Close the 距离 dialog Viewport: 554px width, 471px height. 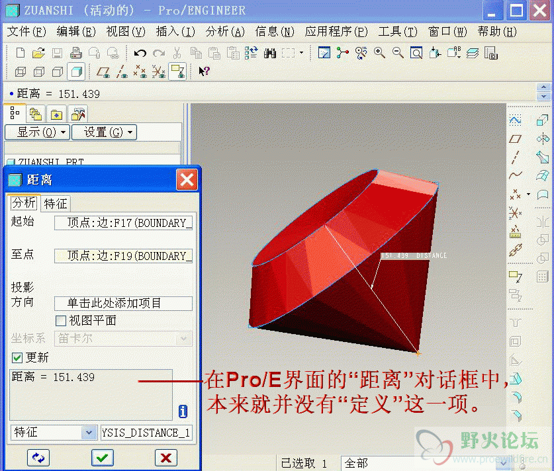[x=187, y=180]
